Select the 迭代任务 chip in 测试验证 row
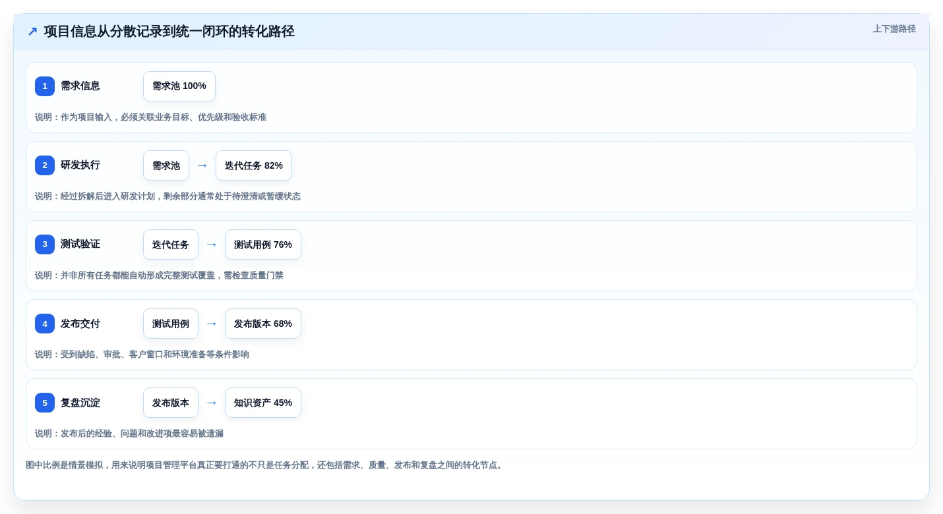 click(x=171, y=244)
